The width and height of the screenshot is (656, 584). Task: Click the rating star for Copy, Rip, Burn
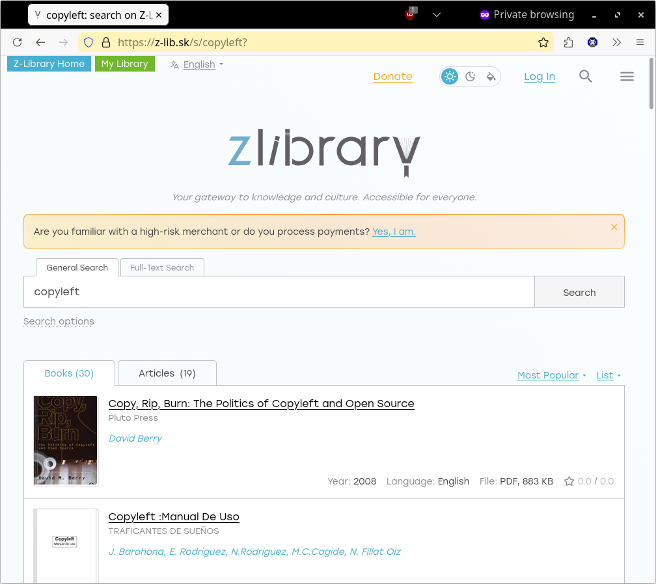569,481
